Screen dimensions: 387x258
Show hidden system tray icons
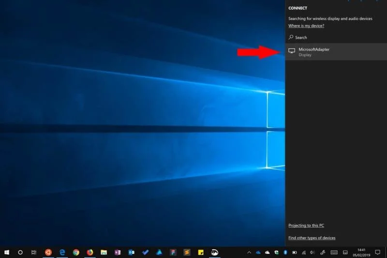coord(249,252)
